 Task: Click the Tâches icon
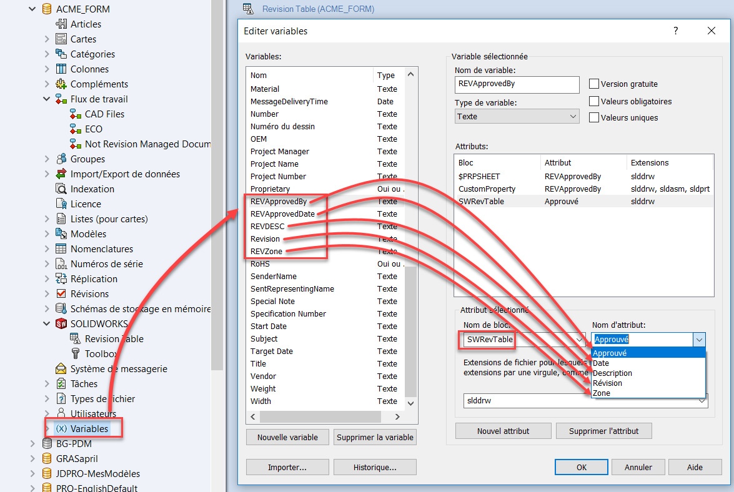61,383
